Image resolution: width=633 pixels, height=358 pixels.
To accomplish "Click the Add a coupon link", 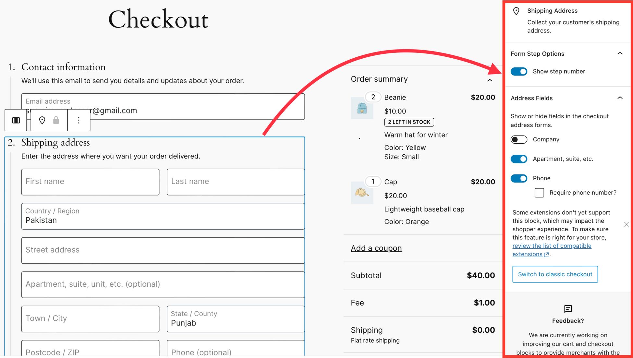I will point(376,248).
